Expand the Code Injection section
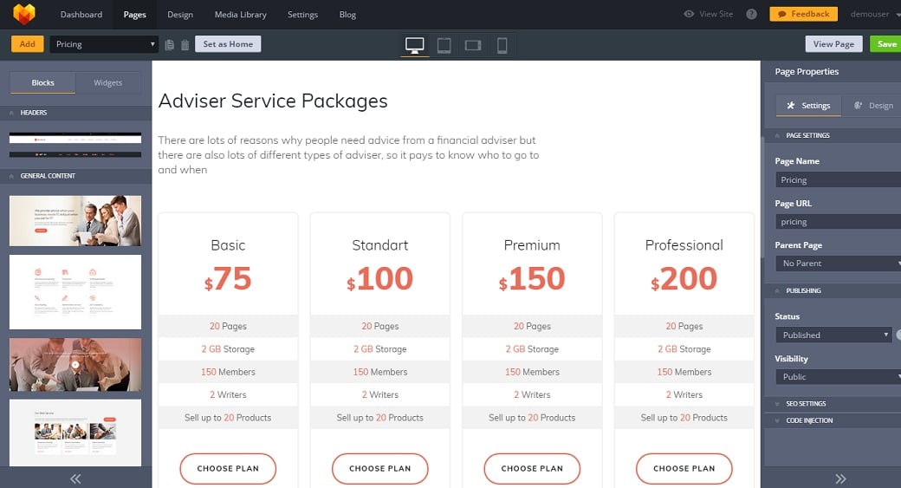The height and width of the screenshot is (488, 901). click(809, 420)
